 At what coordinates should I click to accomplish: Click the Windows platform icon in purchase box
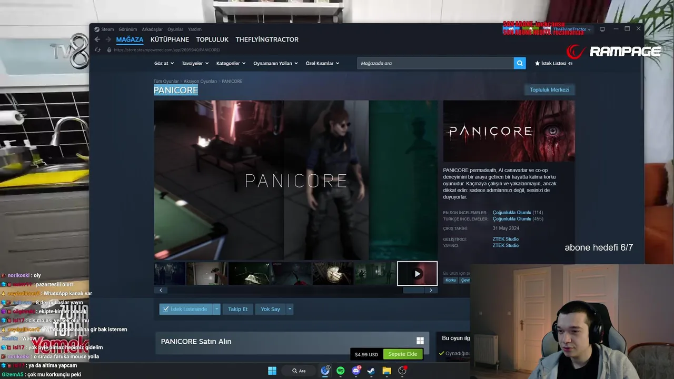(x=420, y=341)
